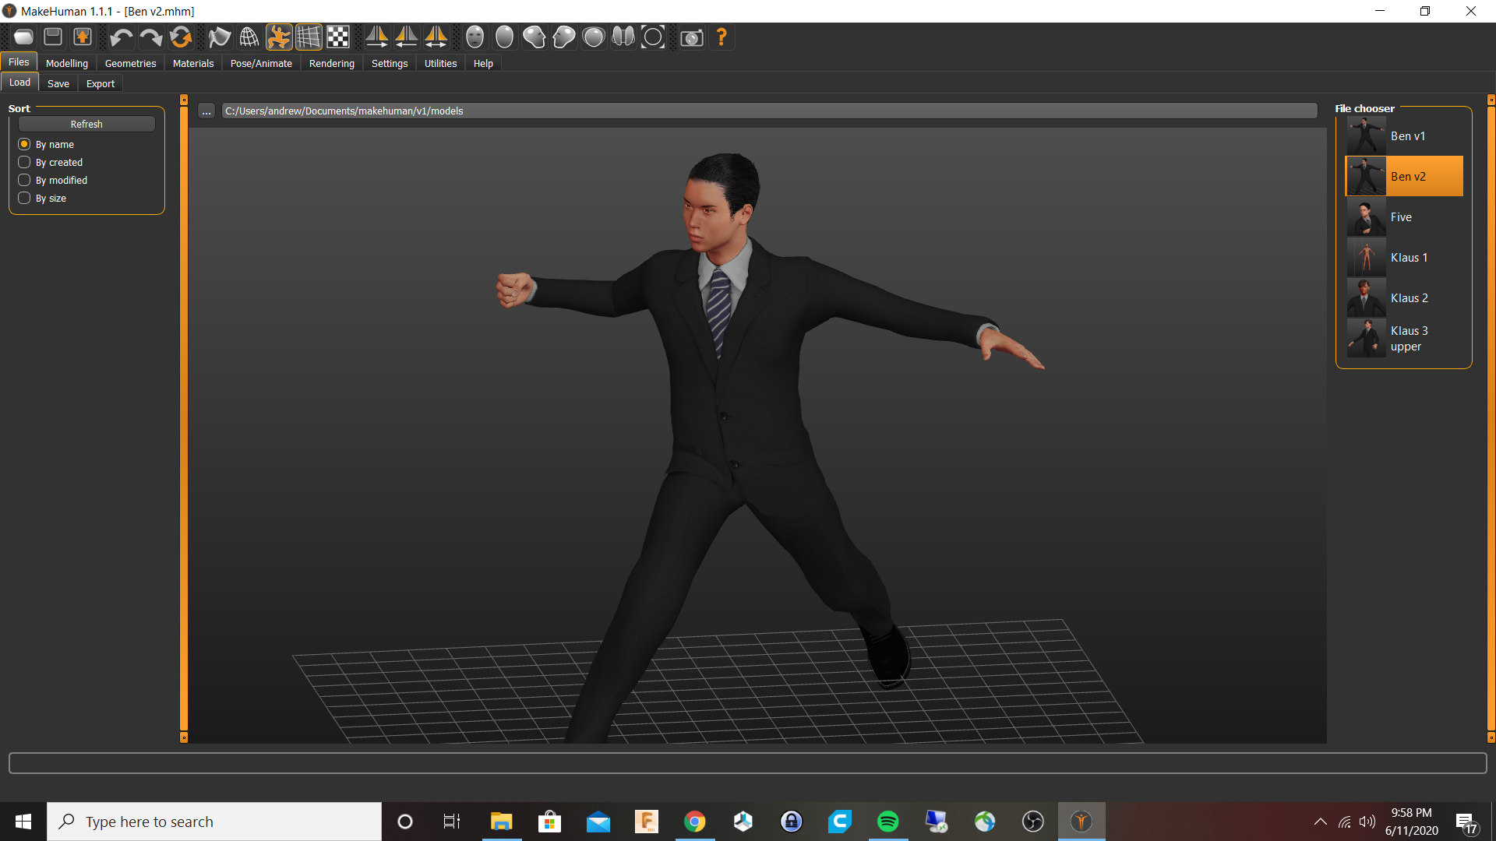Screen dimensions: 1496x841
Task: Switch to the Pose/Animate tab
Action: (260, 63)
